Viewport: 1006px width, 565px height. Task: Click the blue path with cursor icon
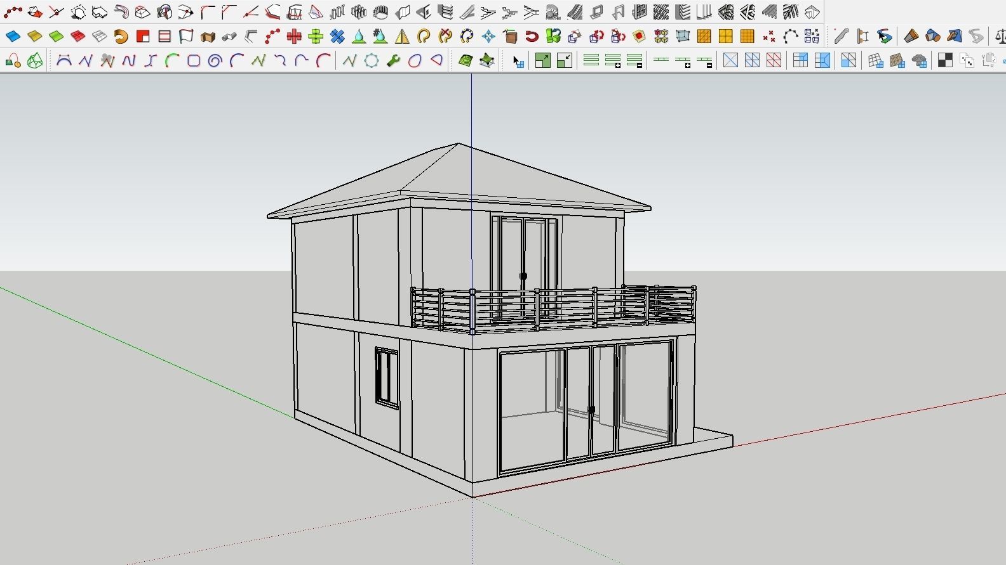pos(884,36)
